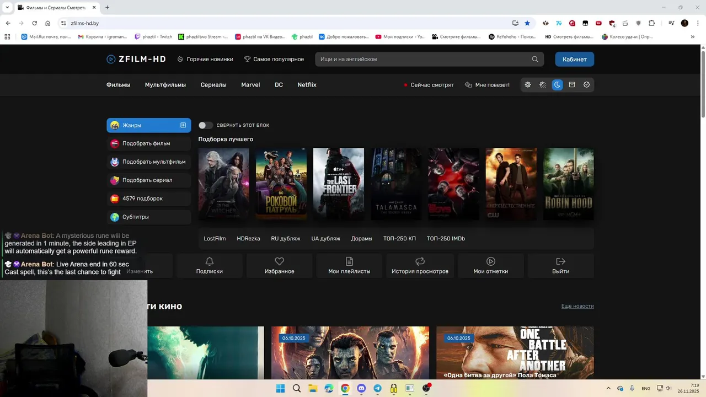
Task: Click Еще новости link
Action: pos(577,306)
